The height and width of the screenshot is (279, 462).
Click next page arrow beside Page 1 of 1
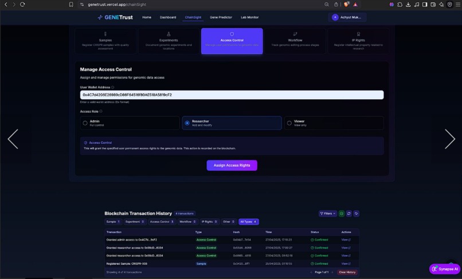coord(332,272)
